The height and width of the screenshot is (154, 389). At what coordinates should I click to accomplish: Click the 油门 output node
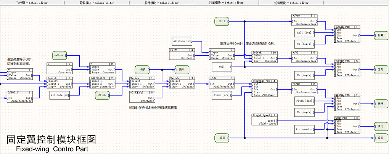point(379,125)
